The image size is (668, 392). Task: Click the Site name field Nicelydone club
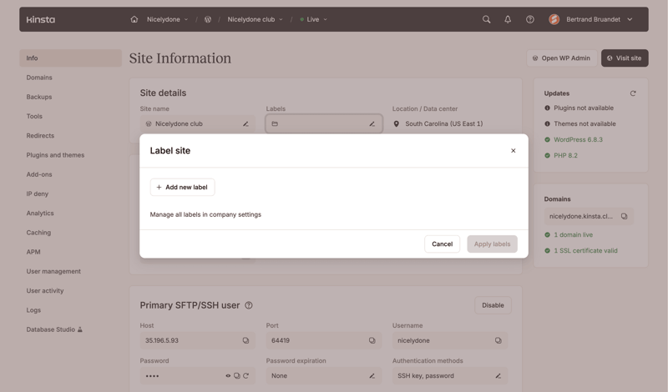click(x=198, y=124)
